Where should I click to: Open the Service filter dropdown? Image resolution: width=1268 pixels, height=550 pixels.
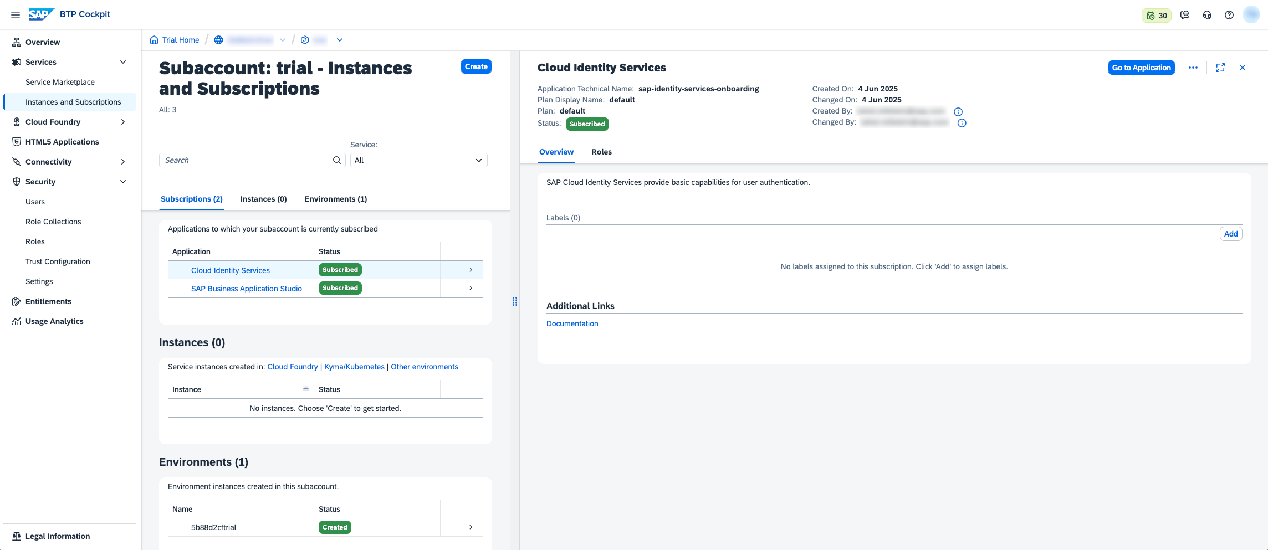418,160
